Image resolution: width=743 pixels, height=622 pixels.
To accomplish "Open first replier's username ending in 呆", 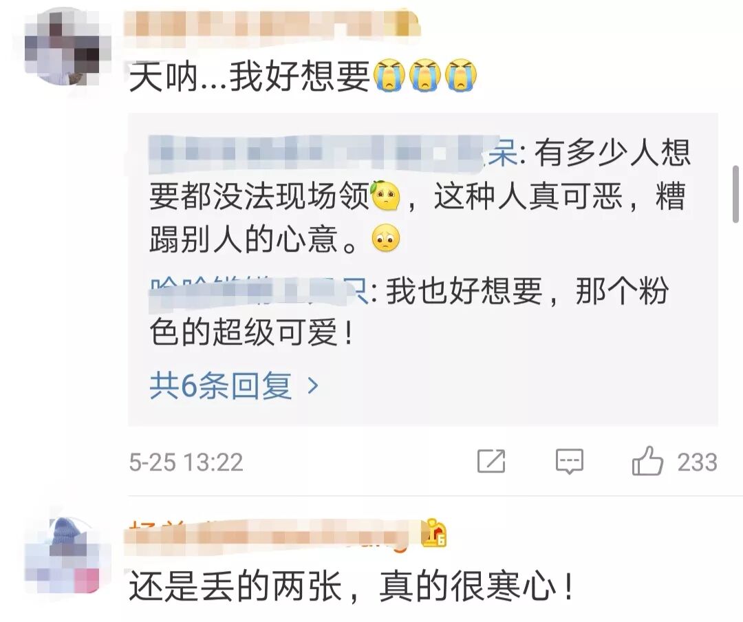I will (333, 153).
